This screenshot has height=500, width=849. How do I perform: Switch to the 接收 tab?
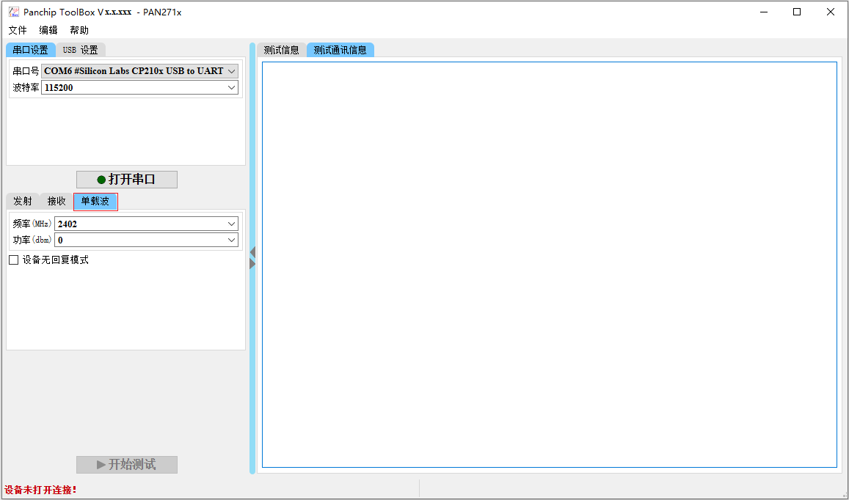pyautogui.click(x=57, y=201)
